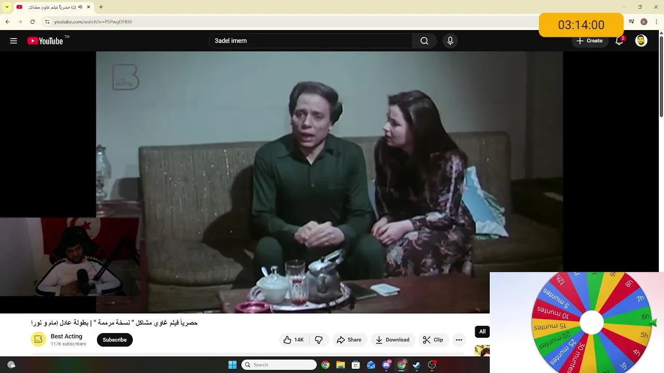Create a clip of the video
664x373 pixels.
pyautogui.click(x=433, y=340)
